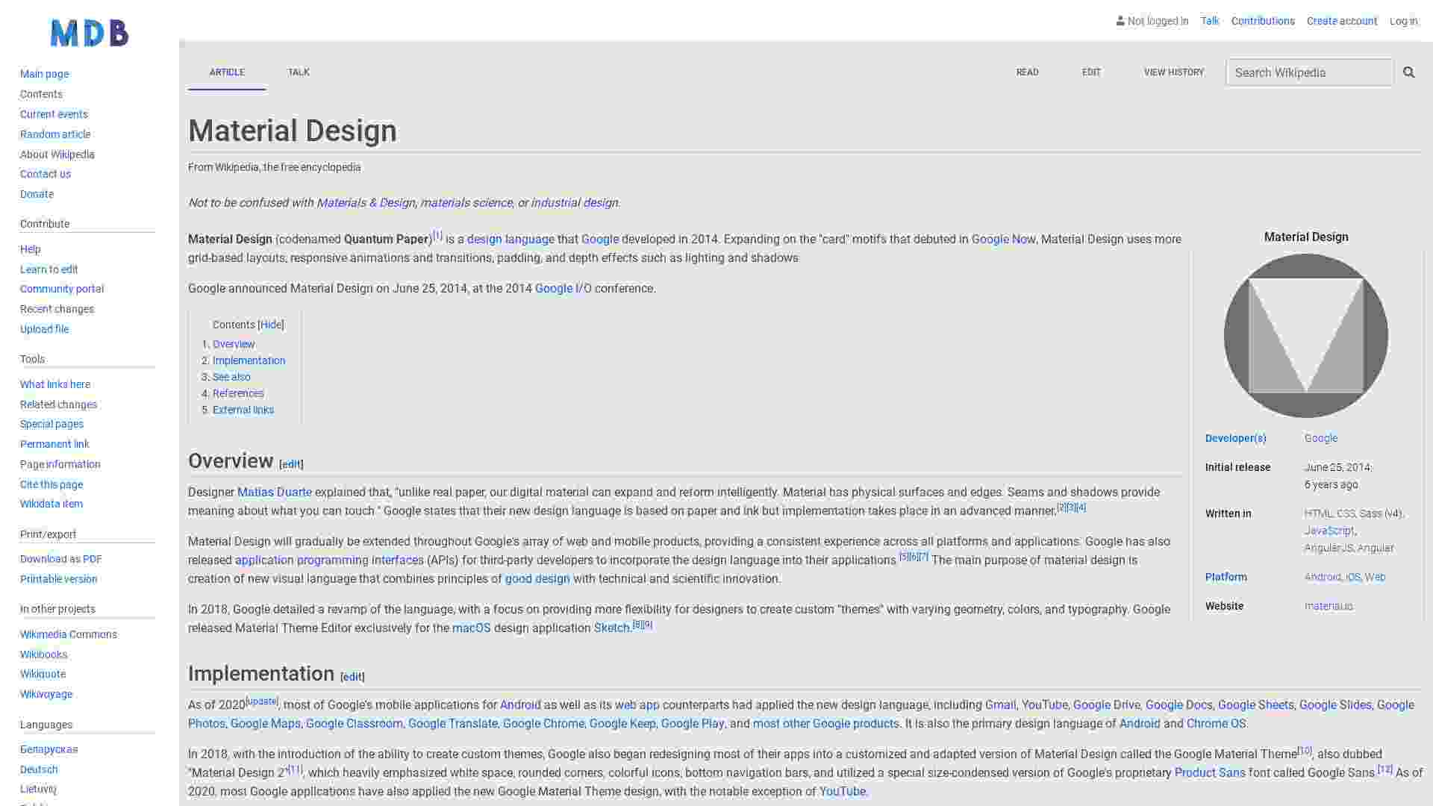Viewport: 1433px width, 806px height.
Task: Open Contact us link
Action: pos(46,174)
